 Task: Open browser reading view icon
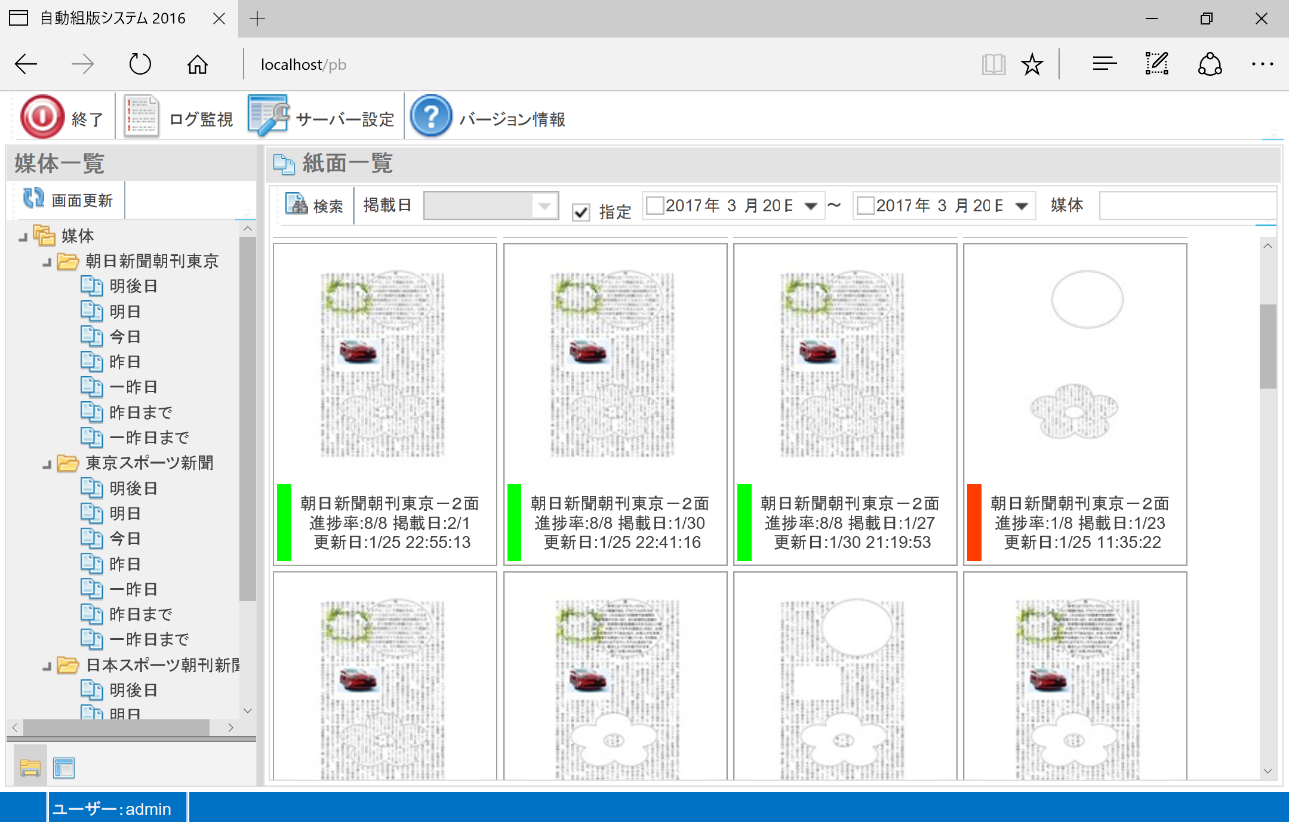point(993,64)
